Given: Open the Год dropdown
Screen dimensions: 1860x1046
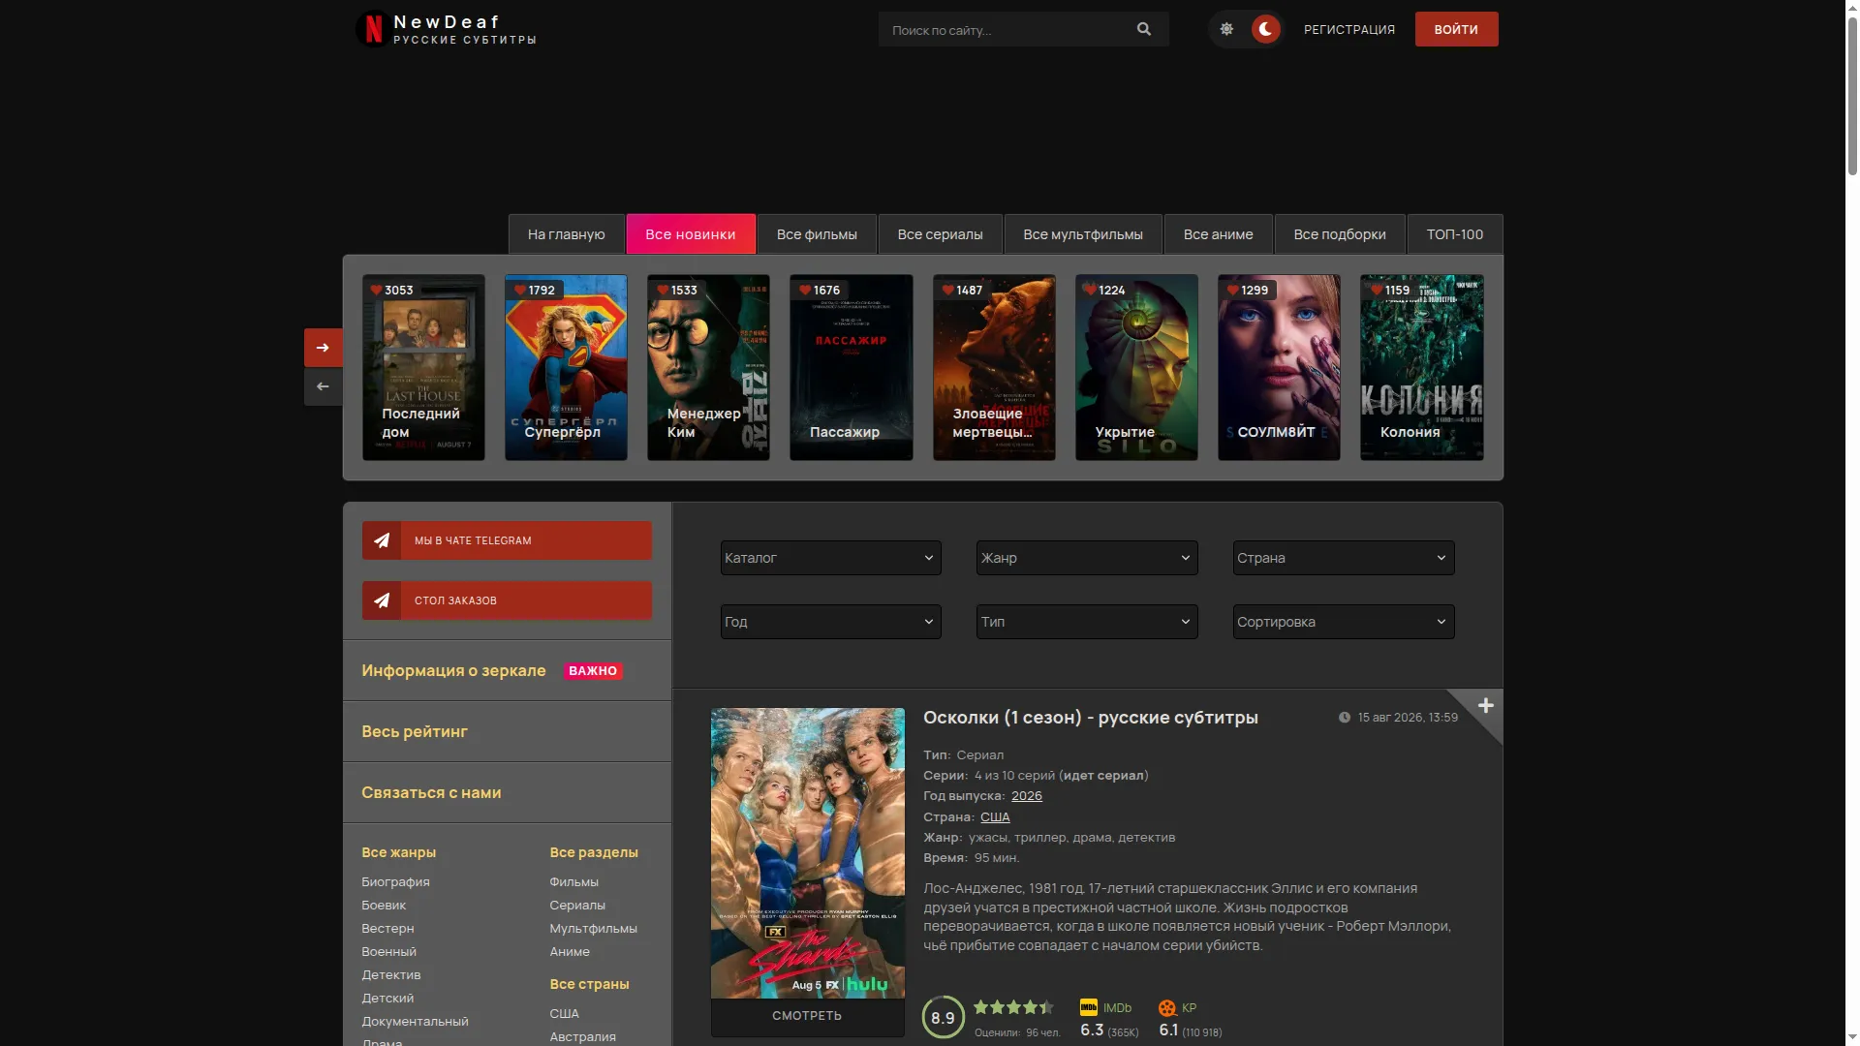Looking at the screenshot, I should click(830, 622).
